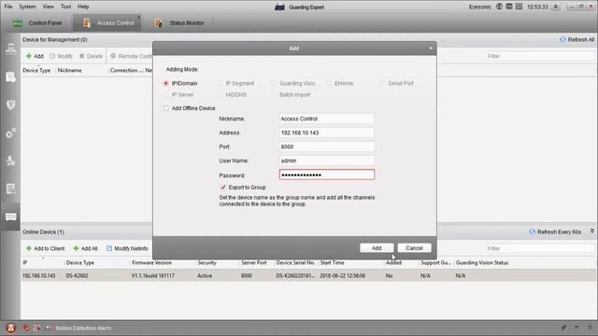Viewport: 598px width, 336px height.
Task: Select the highlighted bottom sidebar icon
Action: point(10,217)
